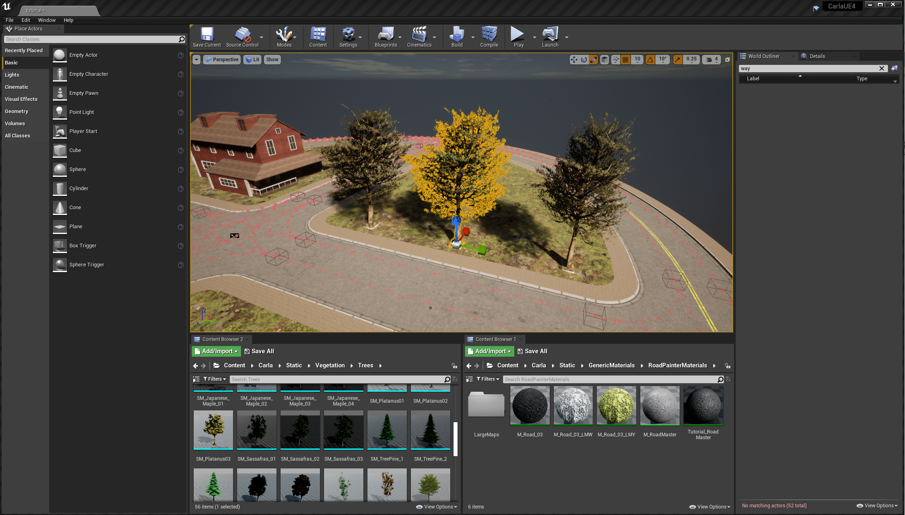Toggle scale snapping in viewport
Screen dimensions: 905x515
(678, 60)
